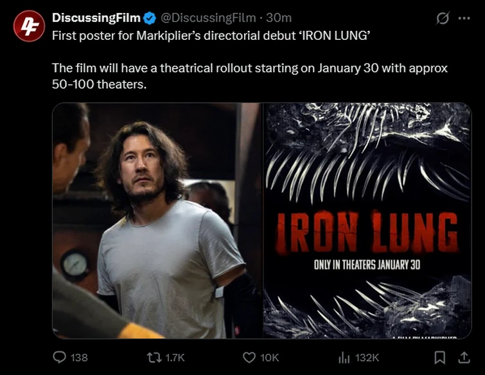Open the IRON LUNG poster image

point(367,221)
